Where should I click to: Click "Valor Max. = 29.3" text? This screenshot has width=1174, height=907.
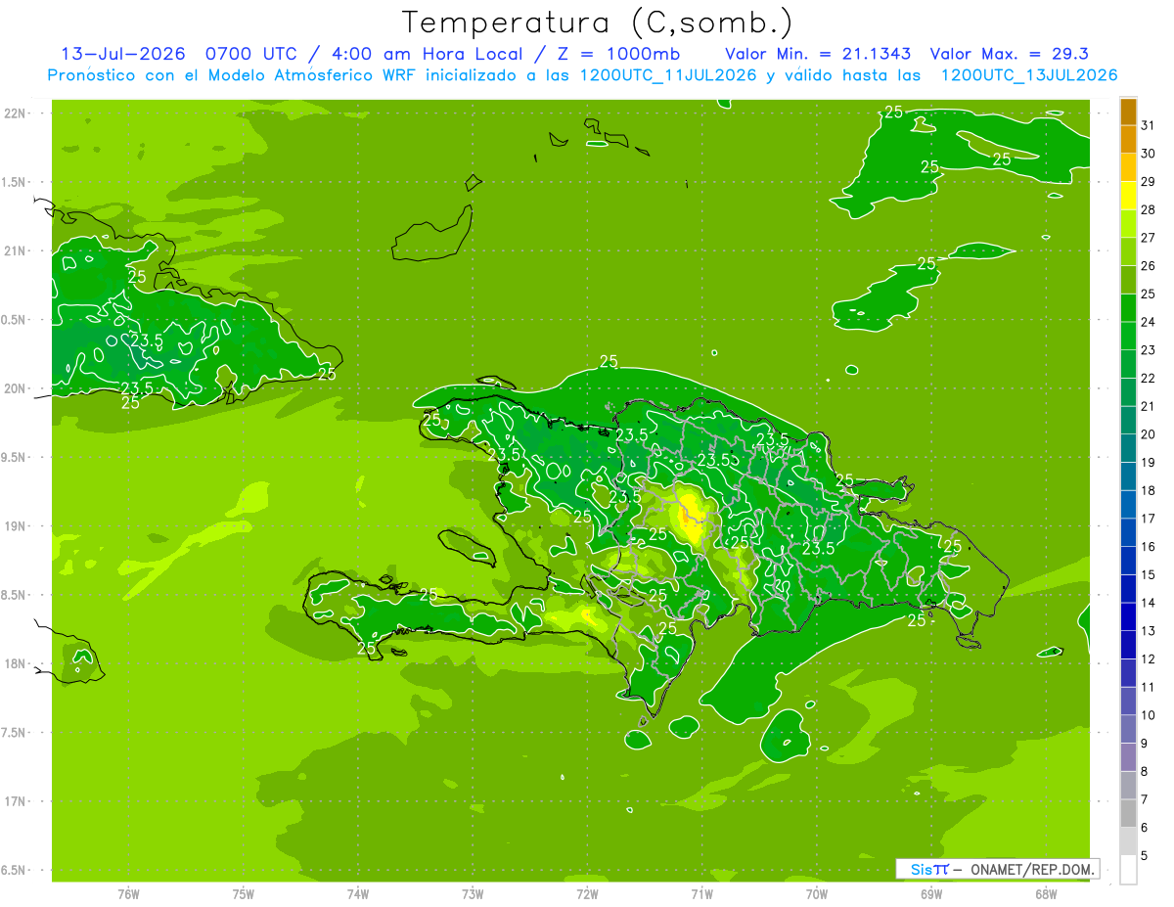click(x=1009, y=54)
